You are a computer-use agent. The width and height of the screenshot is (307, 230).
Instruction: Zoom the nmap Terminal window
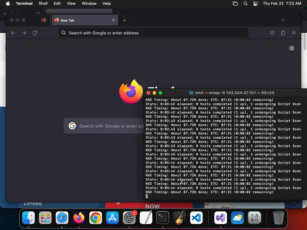(160, 93)
